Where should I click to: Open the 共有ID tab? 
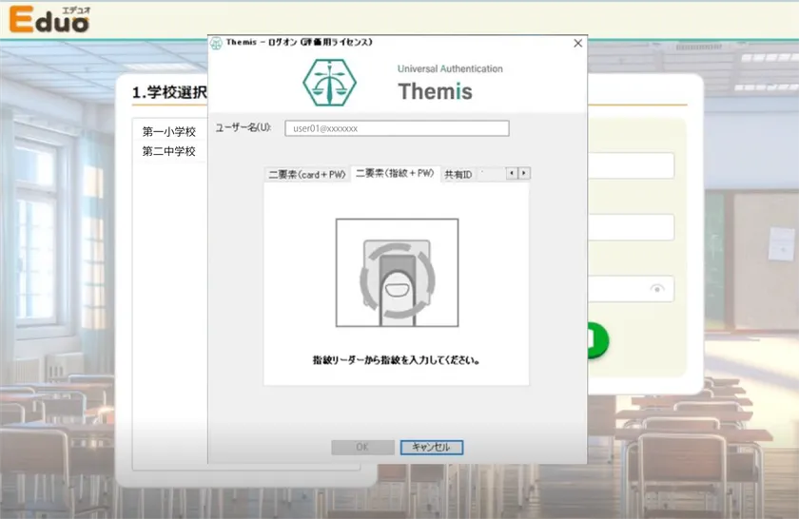coord(458,174)
